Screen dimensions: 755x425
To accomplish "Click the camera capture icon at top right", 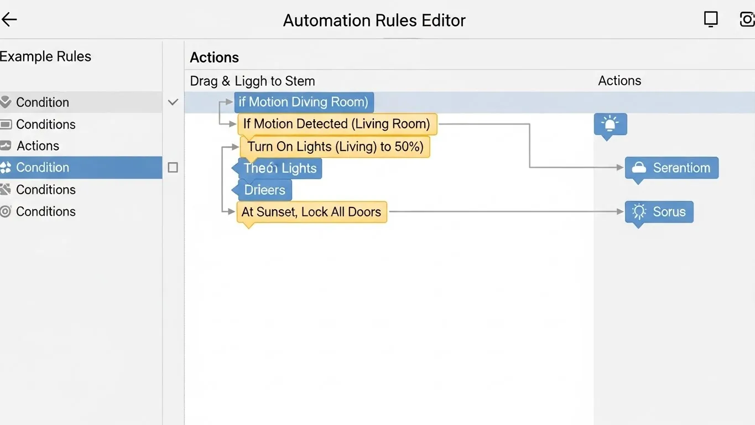I will (748, 19).
